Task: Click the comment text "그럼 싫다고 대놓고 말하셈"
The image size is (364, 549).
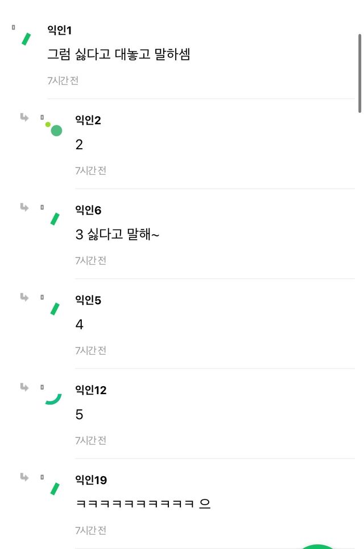Action: 118,55
